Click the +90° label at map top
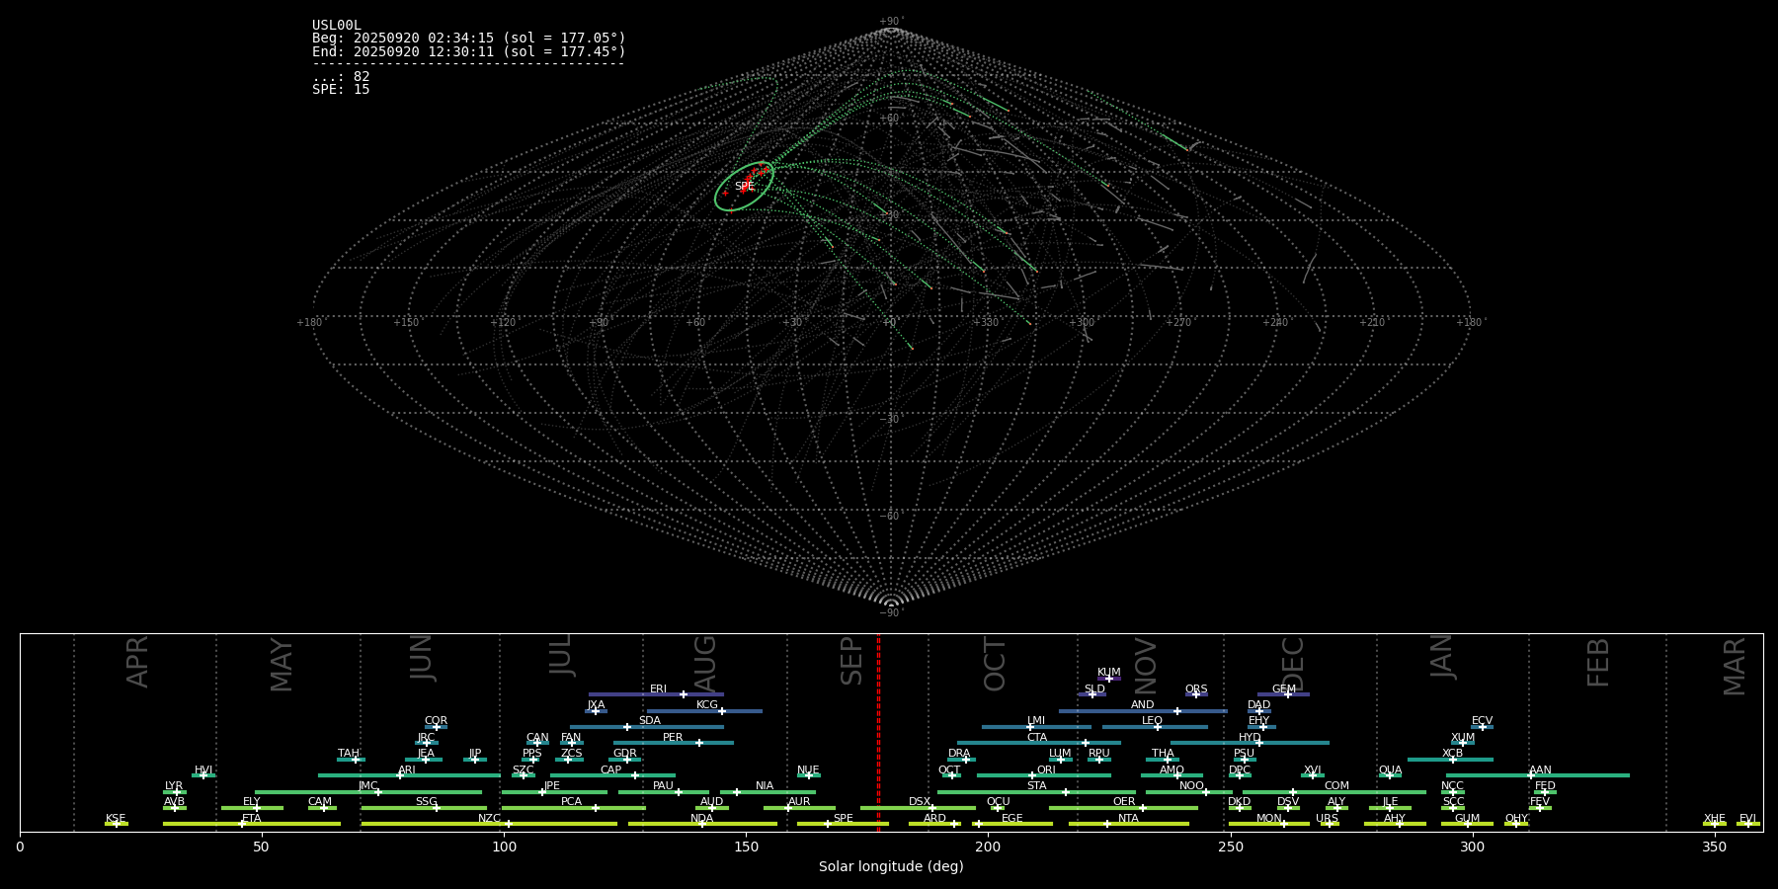The image size is (1778, 889). [891, 22]
